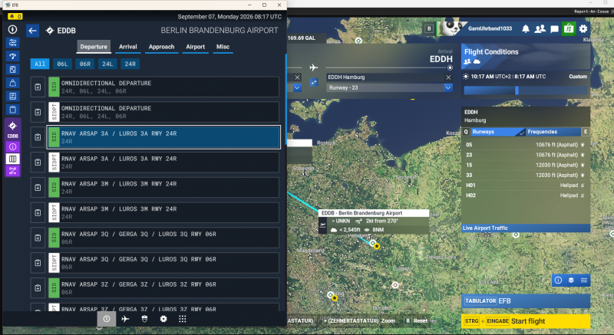The width and height of the screenshot is (614, 335).
Task: Expand the Flight Conditions panel
Action: tap(526, 56)
